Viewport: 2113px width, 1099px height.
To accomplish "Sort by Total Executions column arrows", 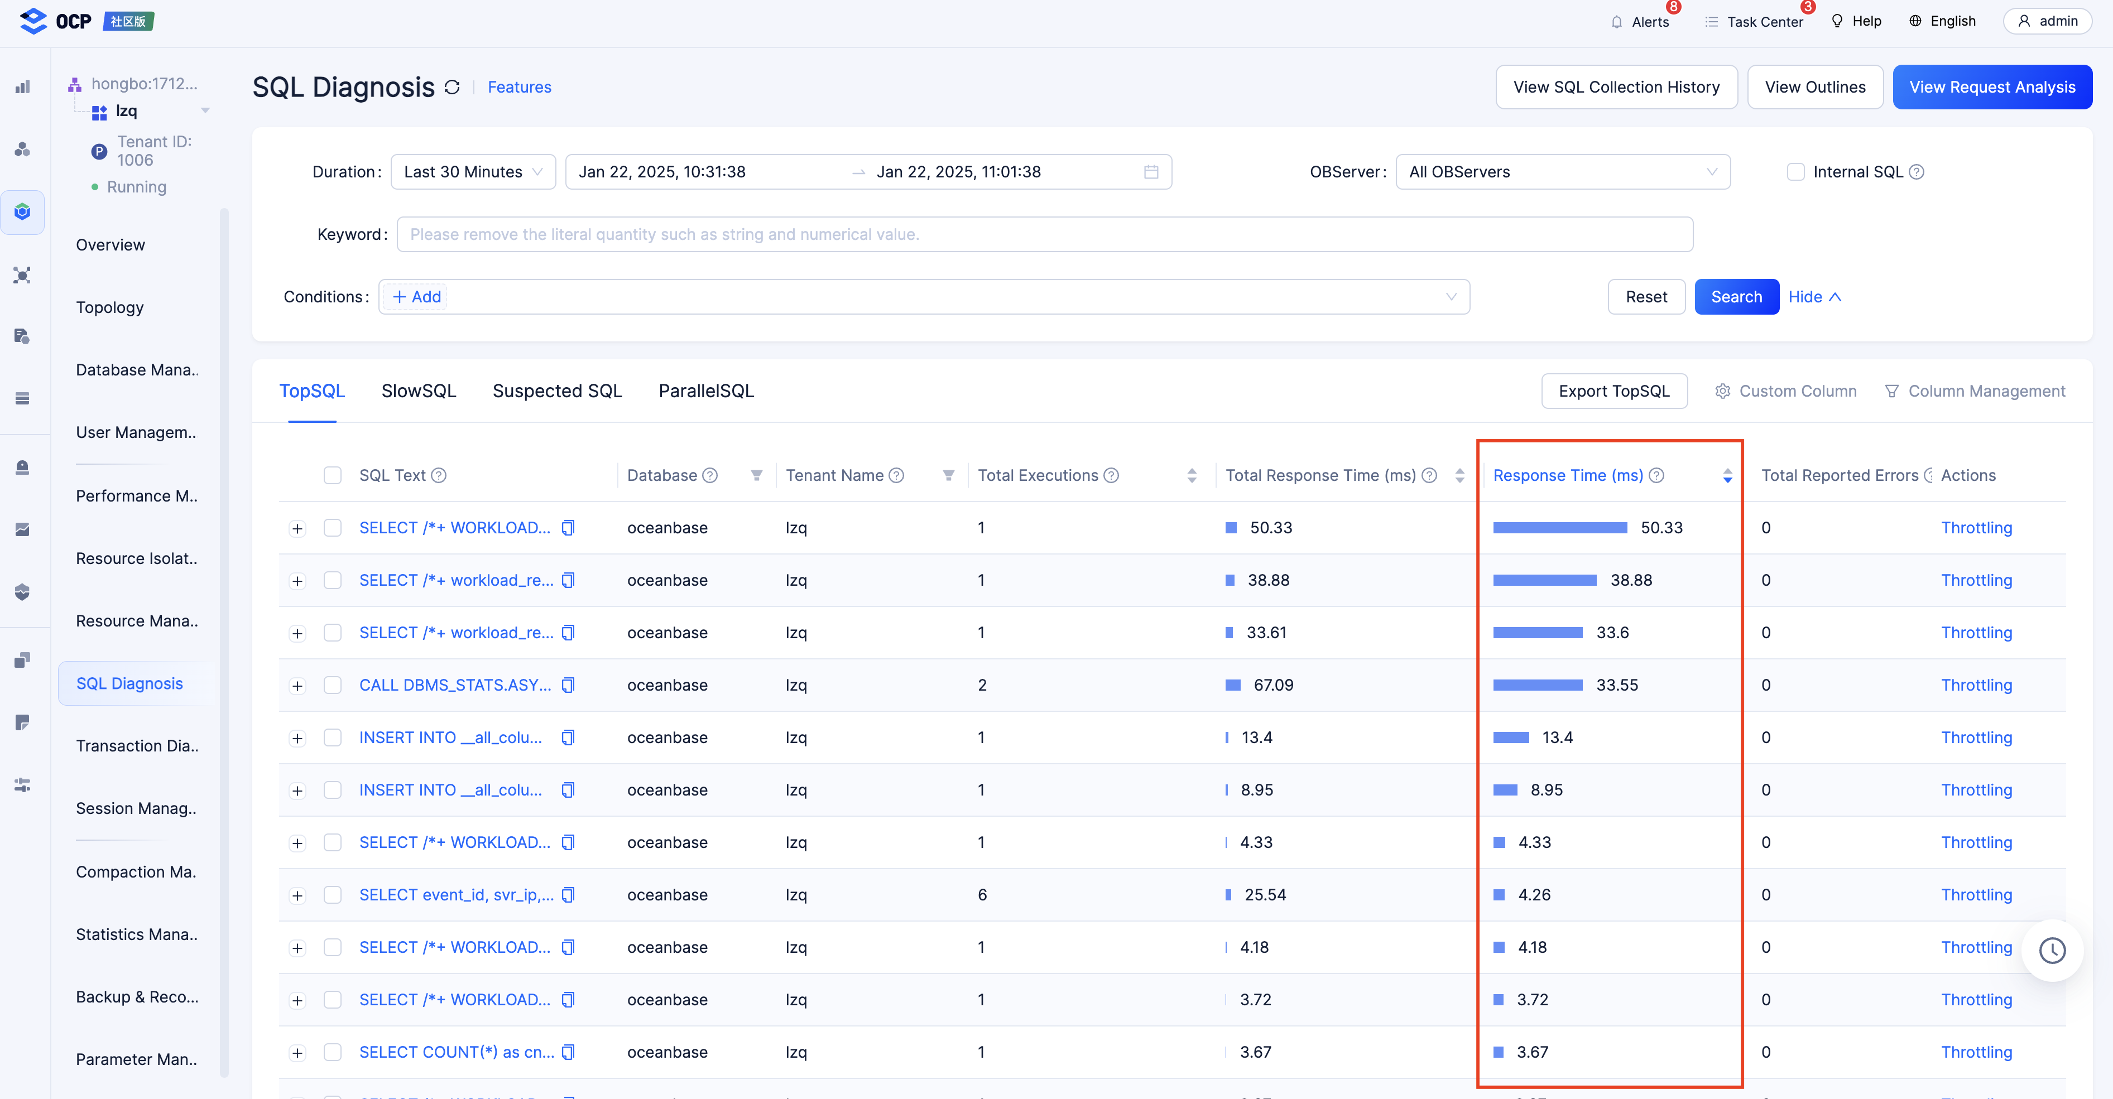I will pyautogui.click(x=1192, y=476).
